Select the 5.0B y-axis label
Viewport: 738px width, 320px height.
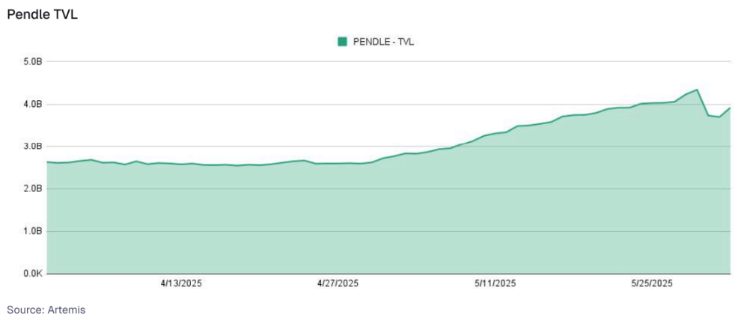(32, 61)
